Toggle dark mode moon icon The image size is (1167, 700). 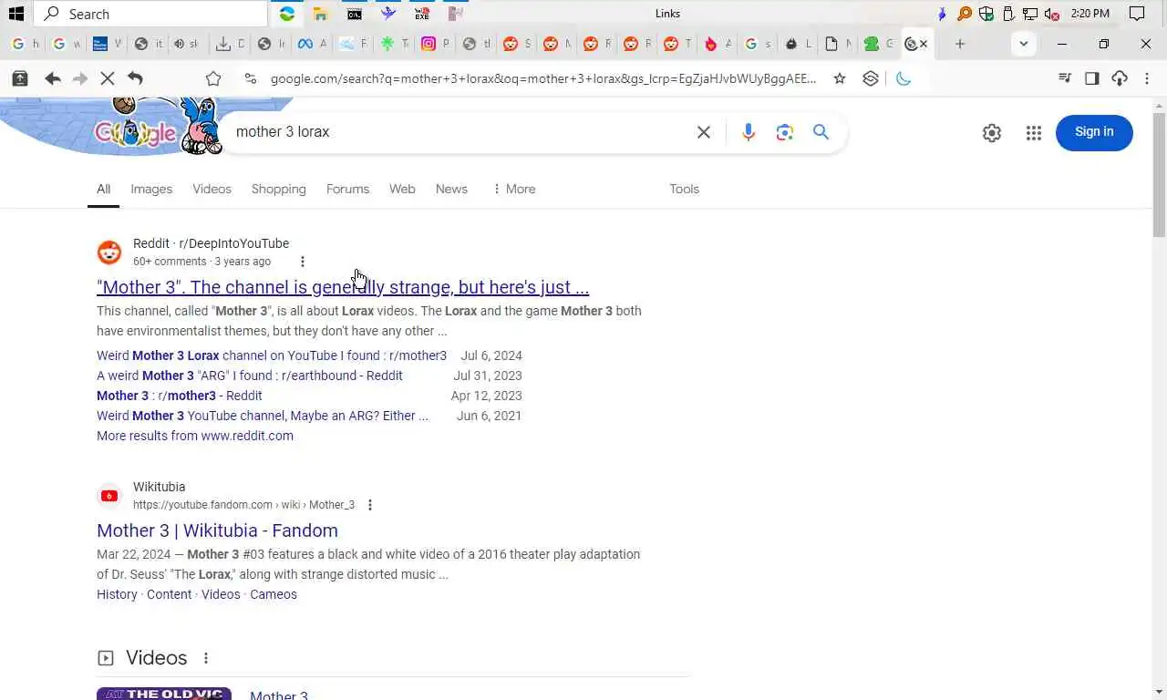pos(904,78)
